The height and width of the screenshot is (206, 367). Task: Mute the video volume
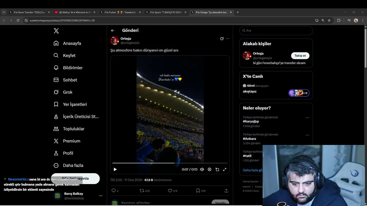pos(202,169)
